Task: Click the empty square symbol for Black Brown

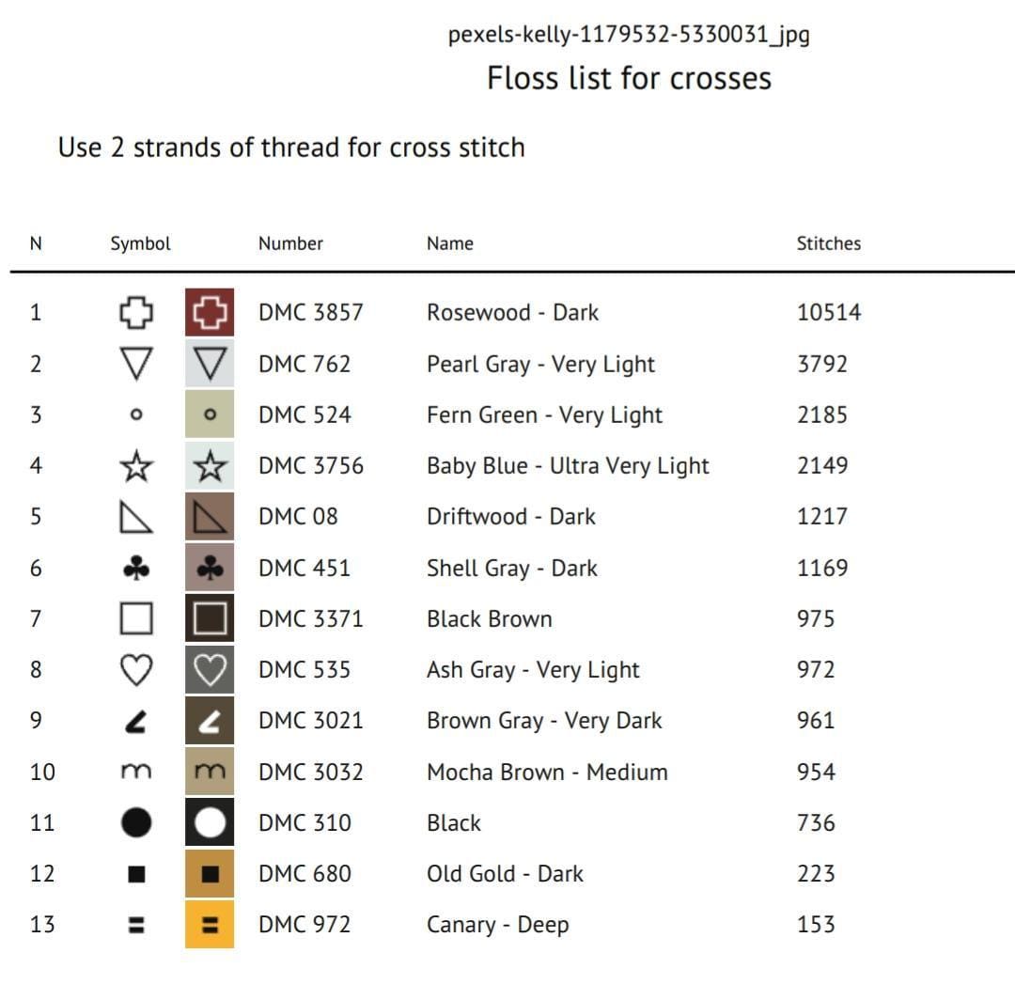Action: pyautogui.click(x=136, y=619)
